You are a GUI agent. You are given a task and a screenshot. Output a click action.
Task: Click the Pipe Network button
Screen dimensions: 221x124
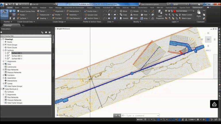coord(74,18)
